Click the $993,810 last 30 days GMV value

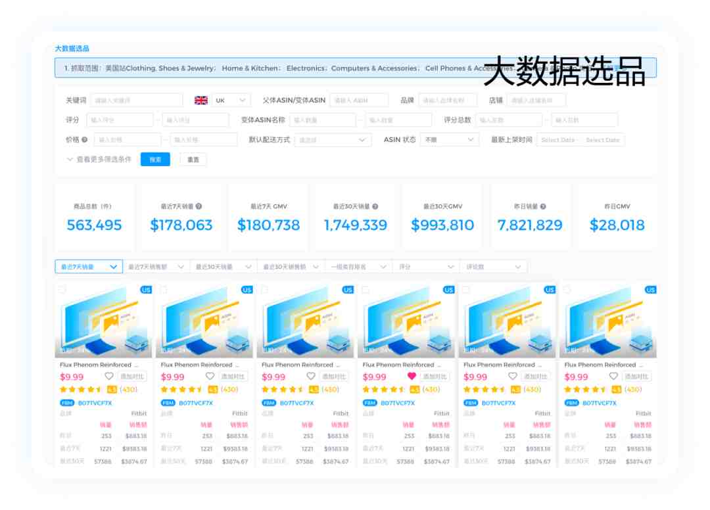pyautogui.click(x=442, y=225)
